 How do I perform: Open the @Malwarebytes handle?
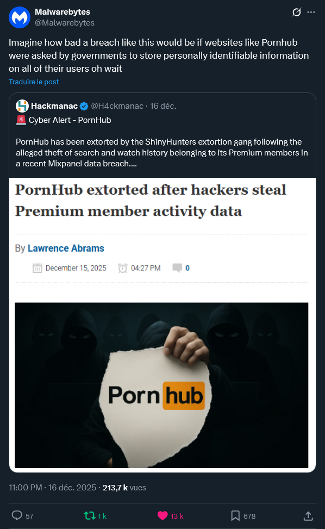[x=65, y=23]
